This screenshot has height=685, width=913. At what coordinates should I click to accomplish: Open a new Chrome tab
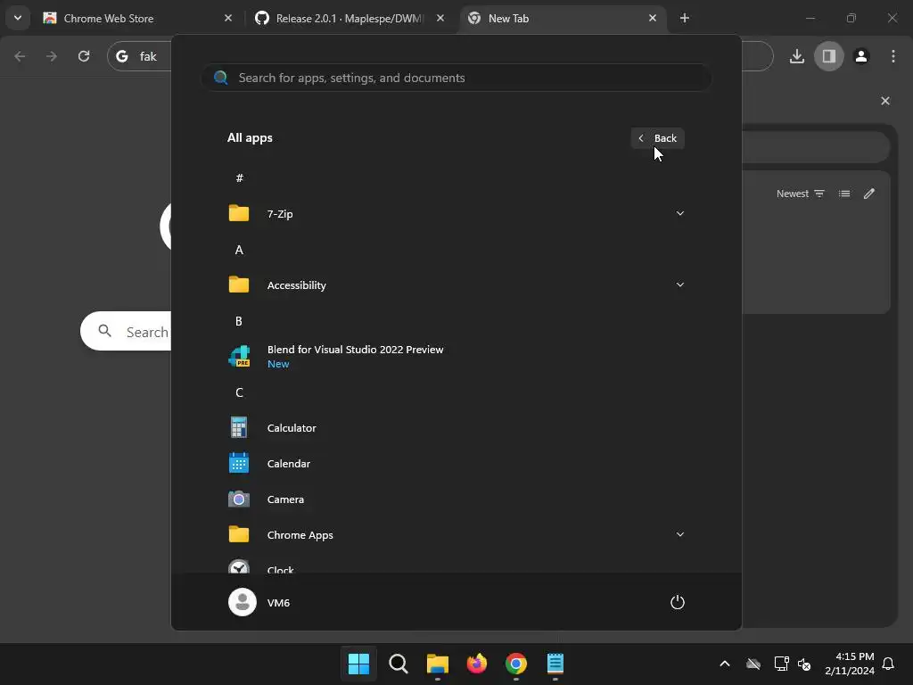coord(685,18)
